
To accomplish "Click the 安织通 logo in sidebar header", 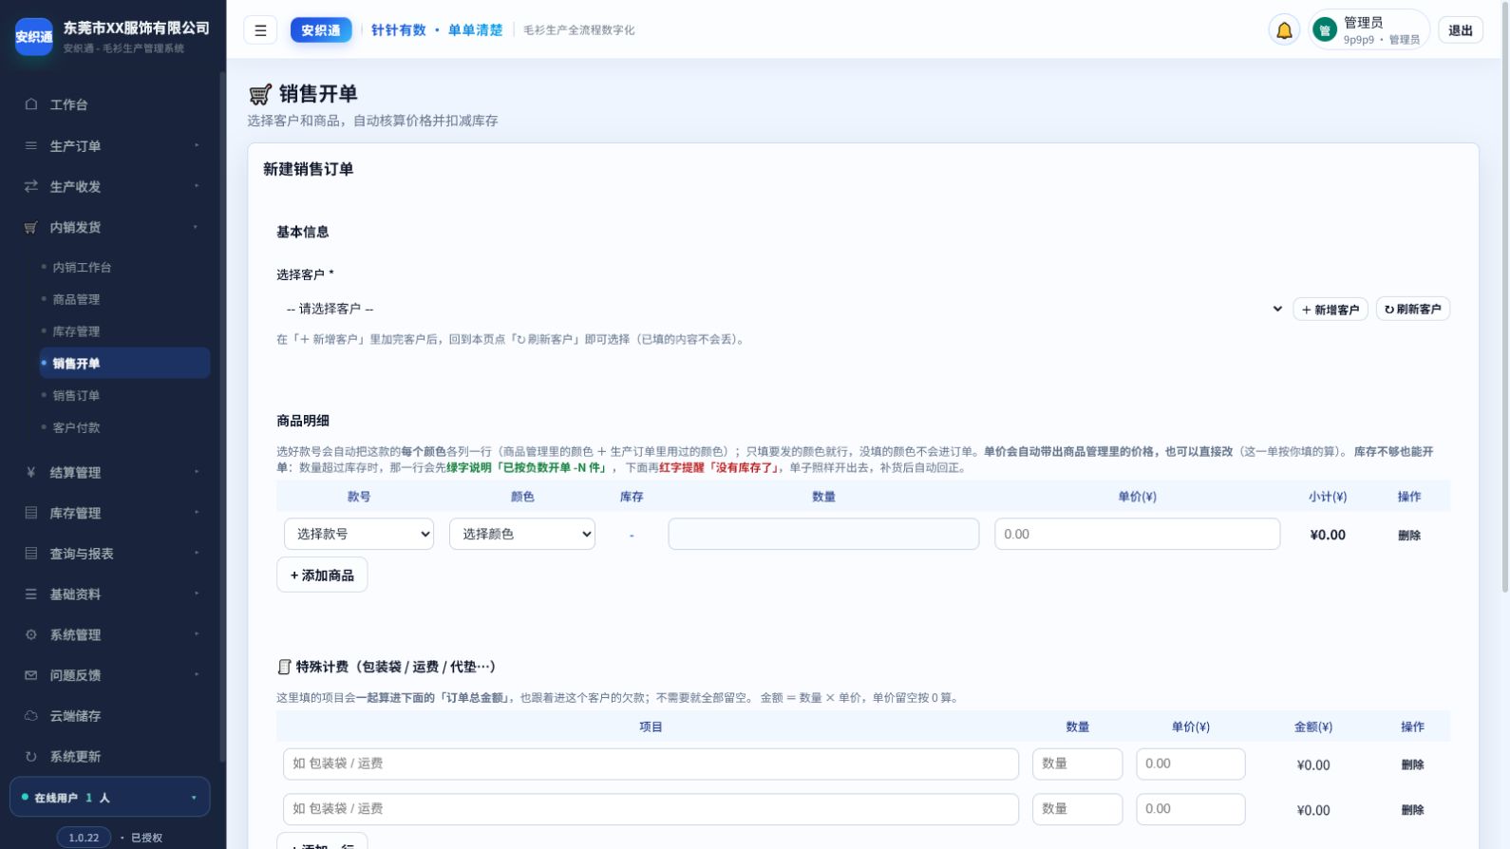I will 34,36.
